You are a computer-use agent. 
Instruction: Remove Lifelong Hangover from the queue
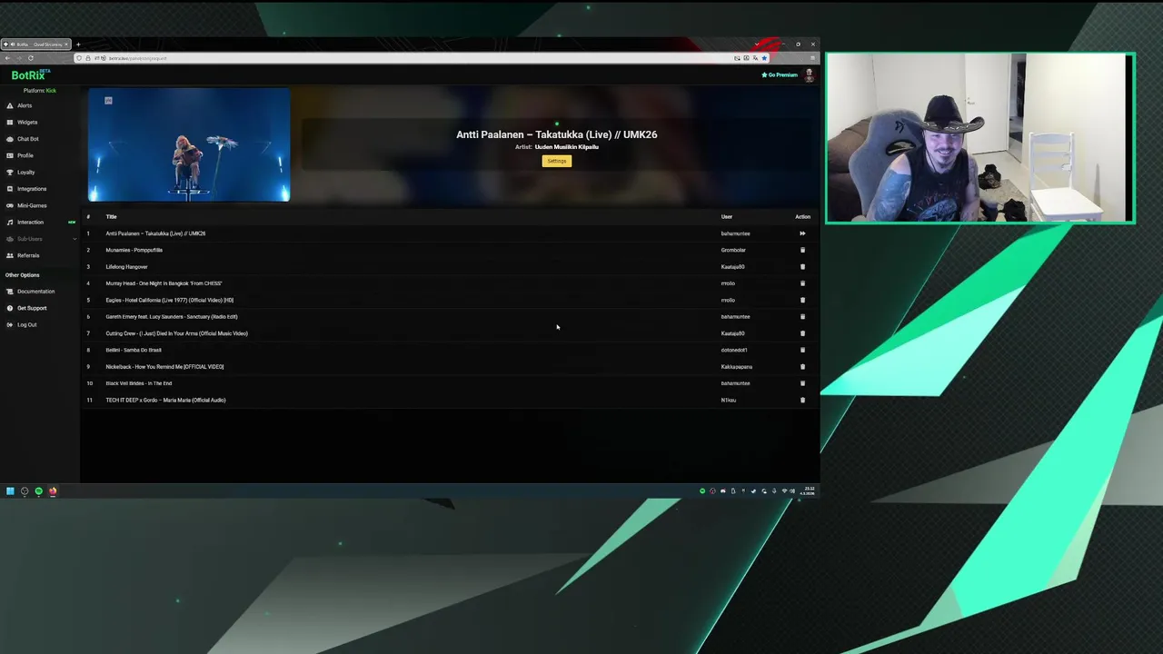(x=802, y=267)
